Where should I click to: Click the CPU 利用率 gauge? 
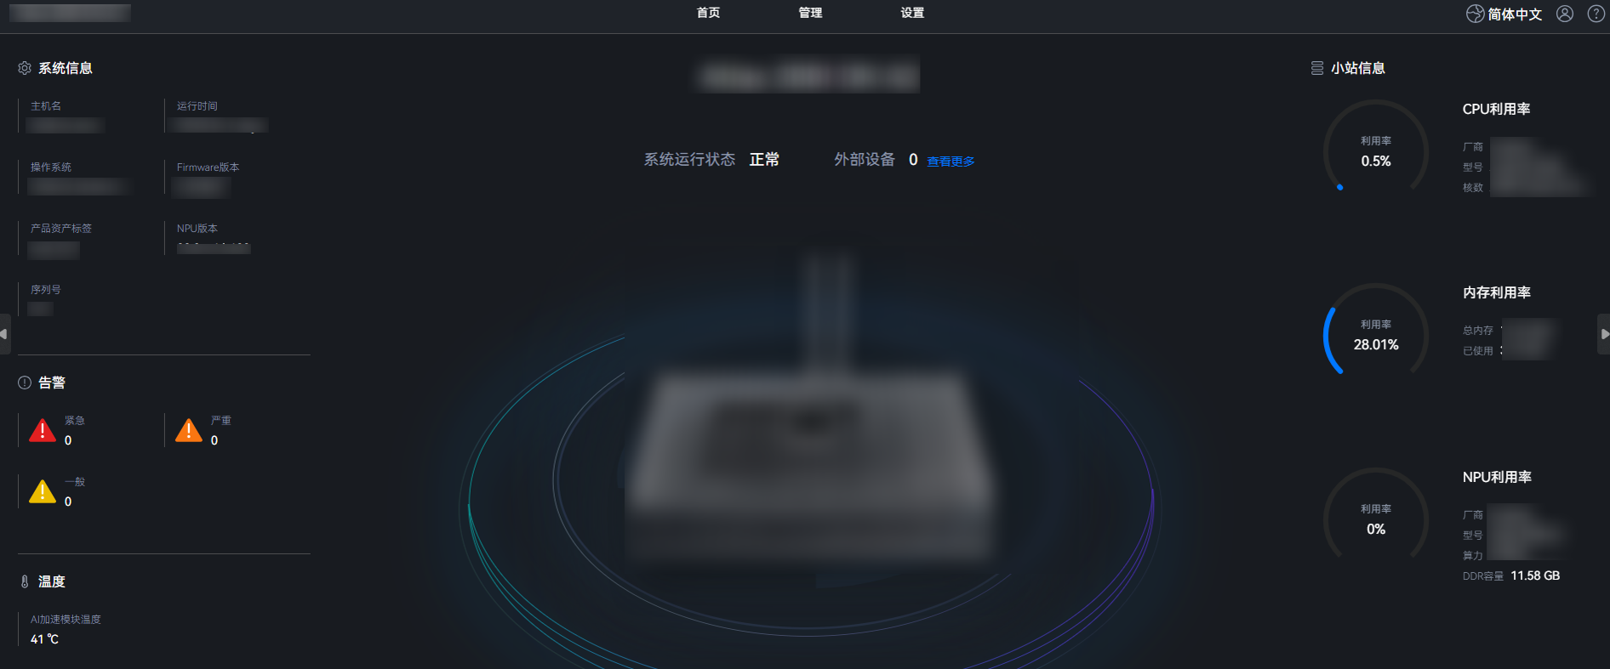[x=1376, y=150]
